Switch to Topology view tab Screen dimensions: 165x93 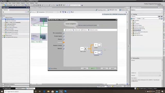click(x=101, y=10)
